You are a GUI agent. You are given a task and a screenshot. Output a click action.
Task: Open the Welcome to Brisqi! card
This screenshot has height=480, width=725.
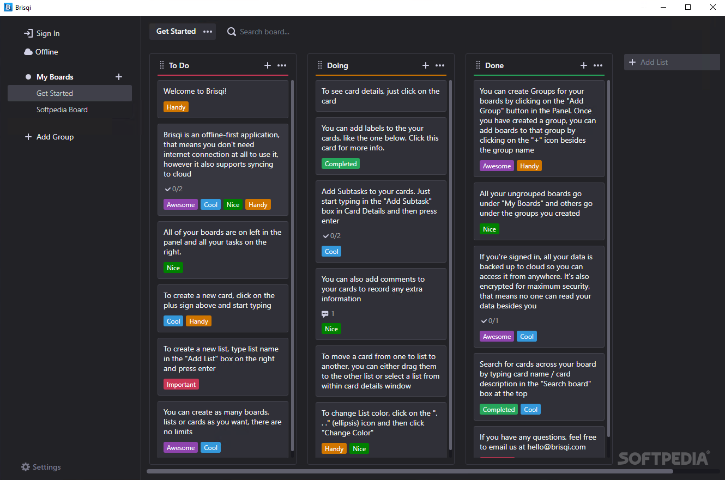click(223, 99)
